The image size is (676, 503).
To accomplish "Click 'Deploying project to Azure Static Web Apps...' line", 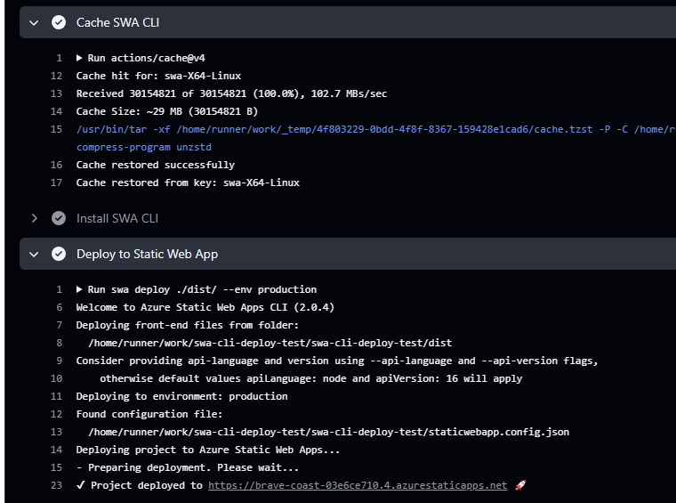I will click(208, 450).
